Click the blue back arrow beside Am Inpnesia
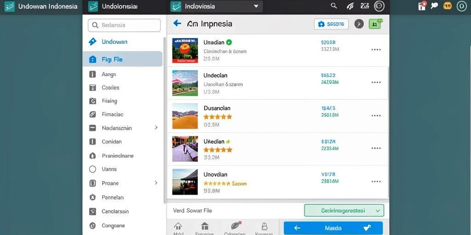471x235 pixels. coord(177,23)
